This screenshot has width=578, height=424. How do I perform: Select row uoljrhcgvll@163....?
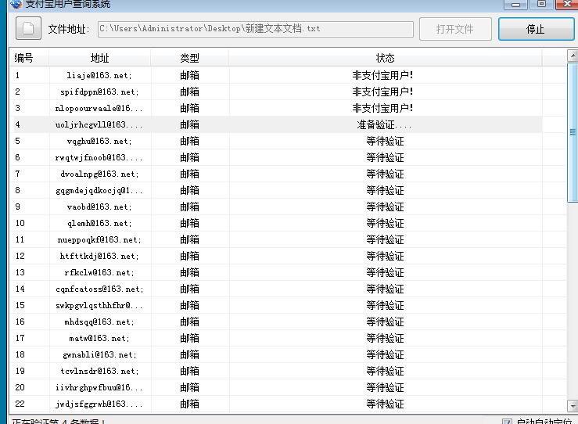276,124
